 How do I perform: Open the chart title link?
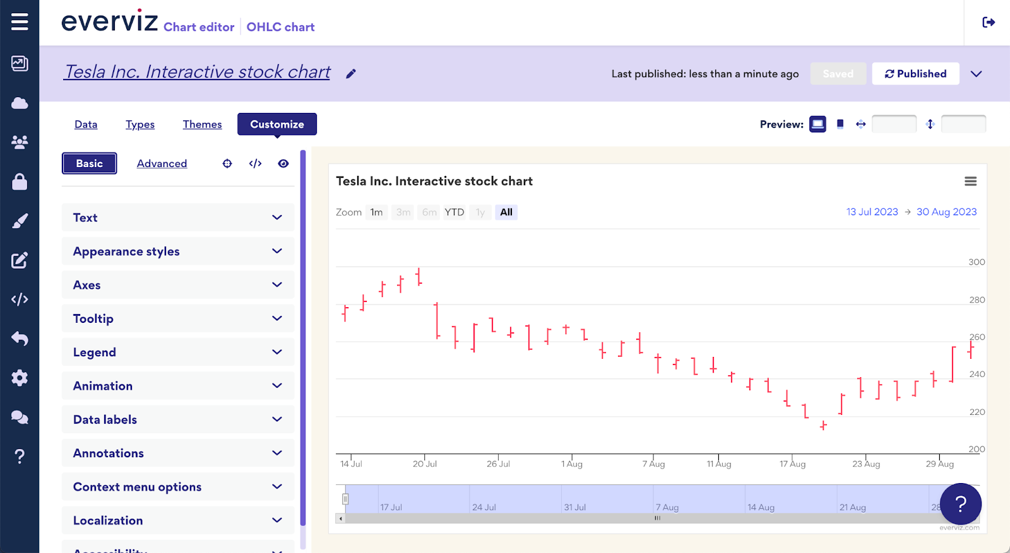(x=198, y=72)
